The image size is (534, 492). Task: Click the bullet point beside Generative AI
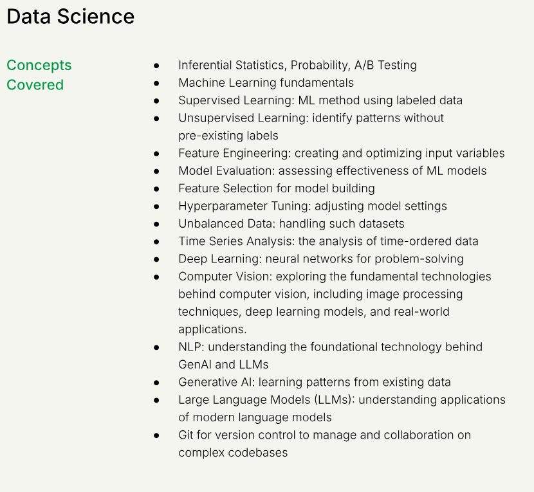click(x=156, y=383)
